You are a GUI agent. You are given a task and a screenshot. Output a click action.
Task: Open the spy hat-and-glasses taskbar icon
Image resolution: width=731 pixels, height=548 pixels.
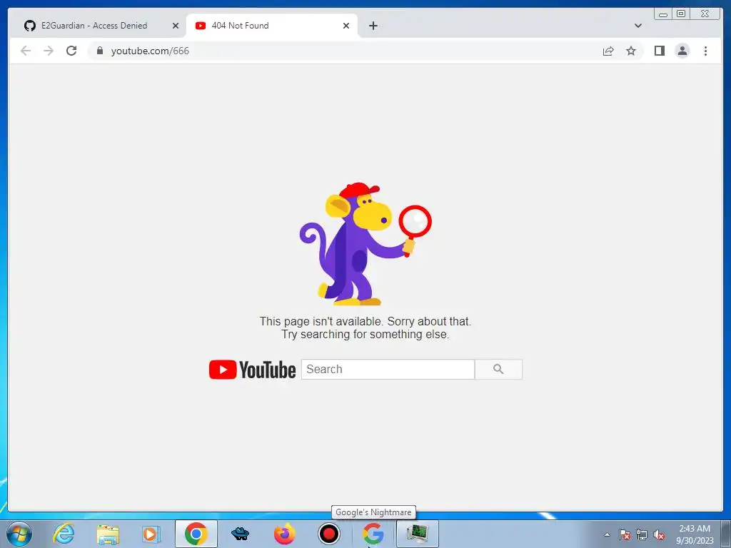click(x=240, y=534)
